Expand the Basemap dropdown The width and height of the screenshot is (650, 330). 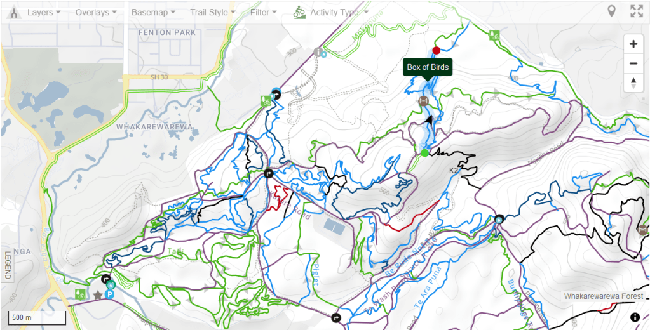pos(153,13)
